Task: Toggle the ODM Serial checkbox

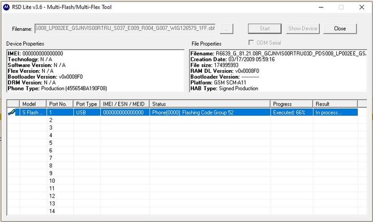Action: click(251, 42)
